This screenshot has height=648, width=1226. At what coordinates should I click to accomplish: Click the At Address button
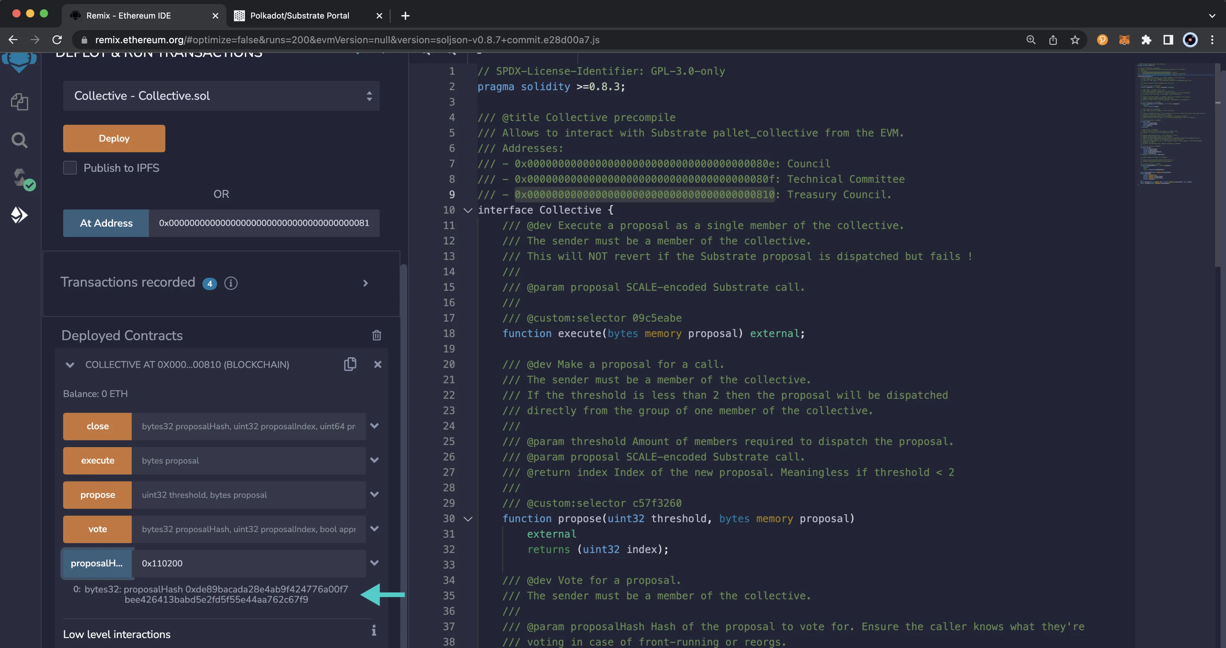click(106, 223)
